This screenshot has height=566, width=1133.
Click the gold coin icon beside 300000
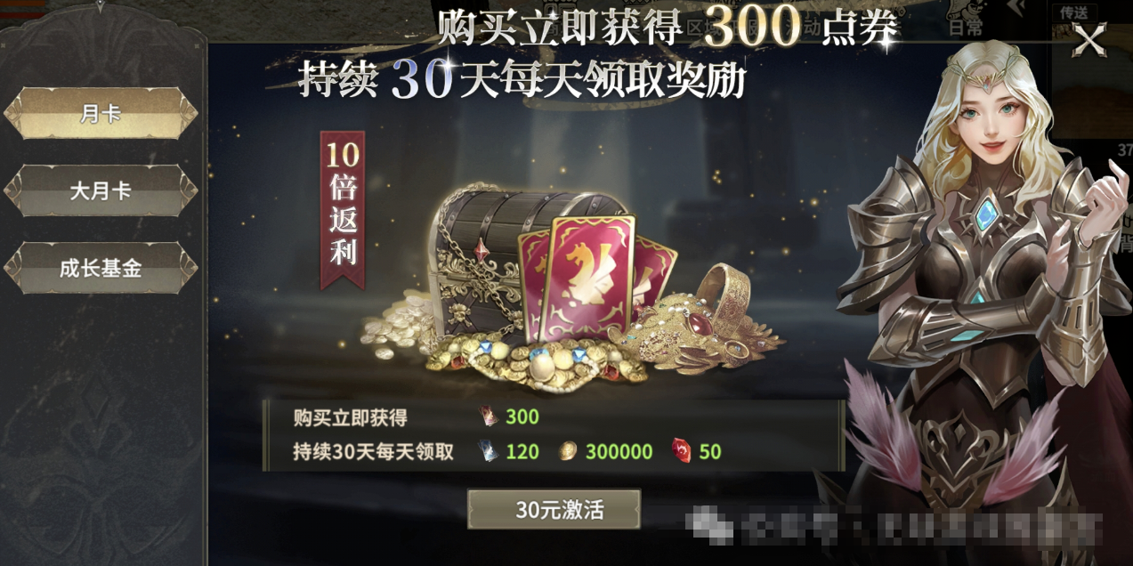(567, 451)
